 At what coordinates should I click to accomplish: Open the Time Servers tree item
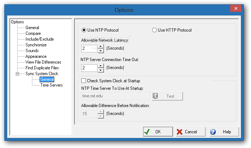(x=51, y=85)
